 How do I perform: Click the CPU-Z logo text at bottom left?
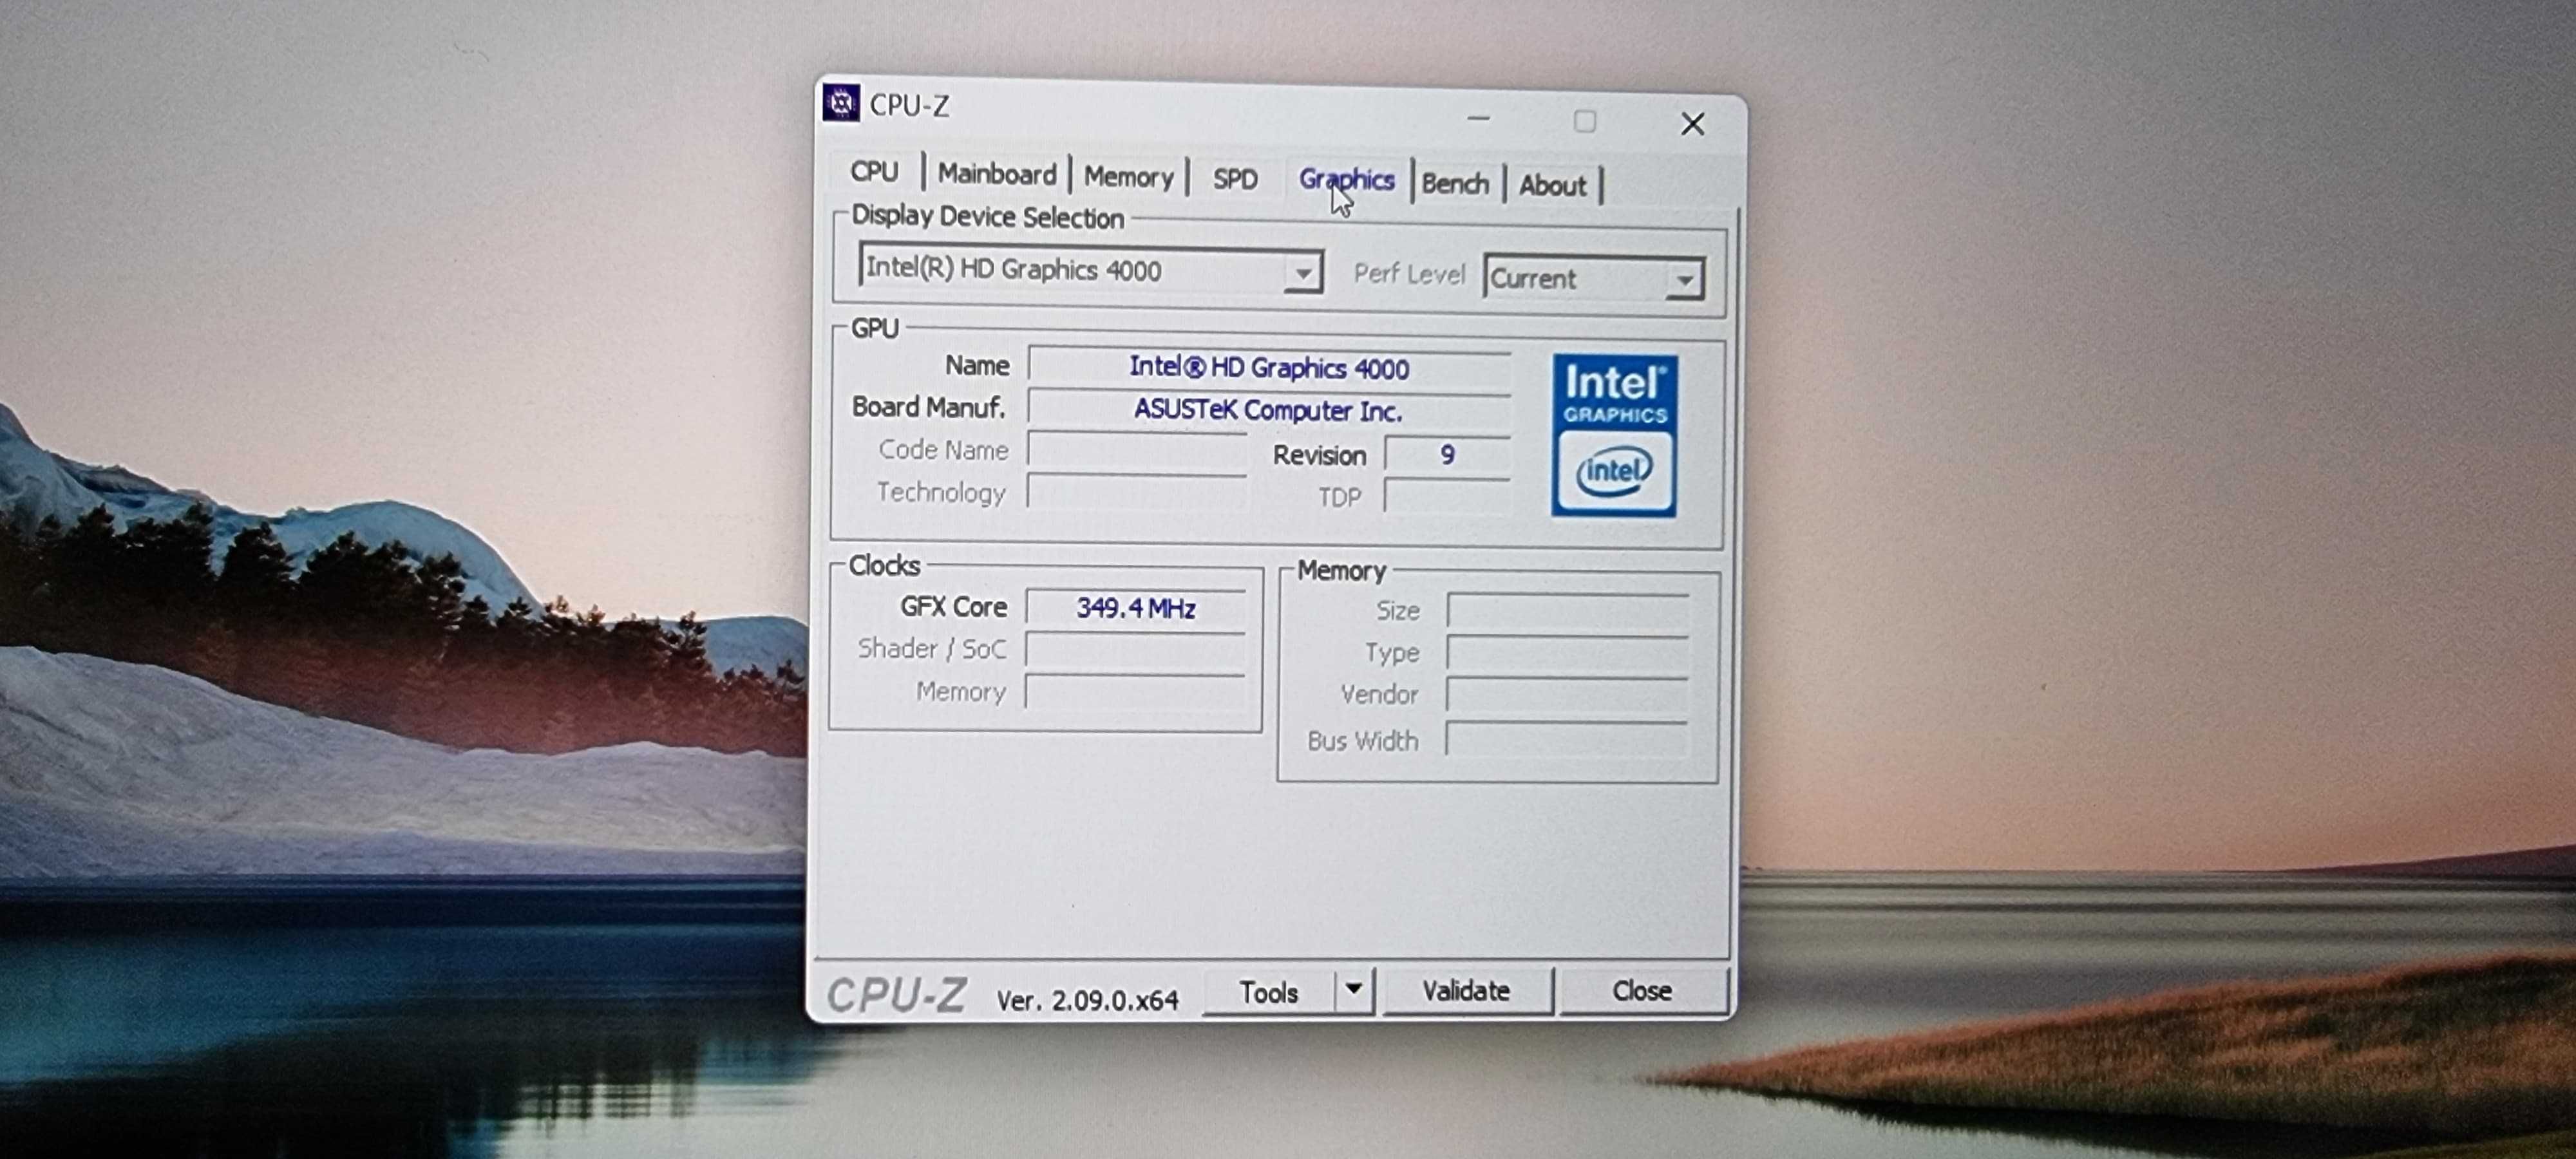896,994
